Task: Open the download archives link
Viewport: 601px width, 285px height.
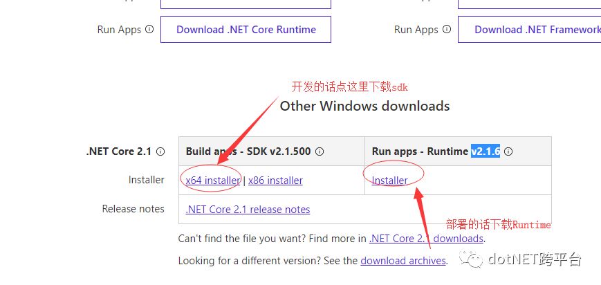Action: [403, 261]
